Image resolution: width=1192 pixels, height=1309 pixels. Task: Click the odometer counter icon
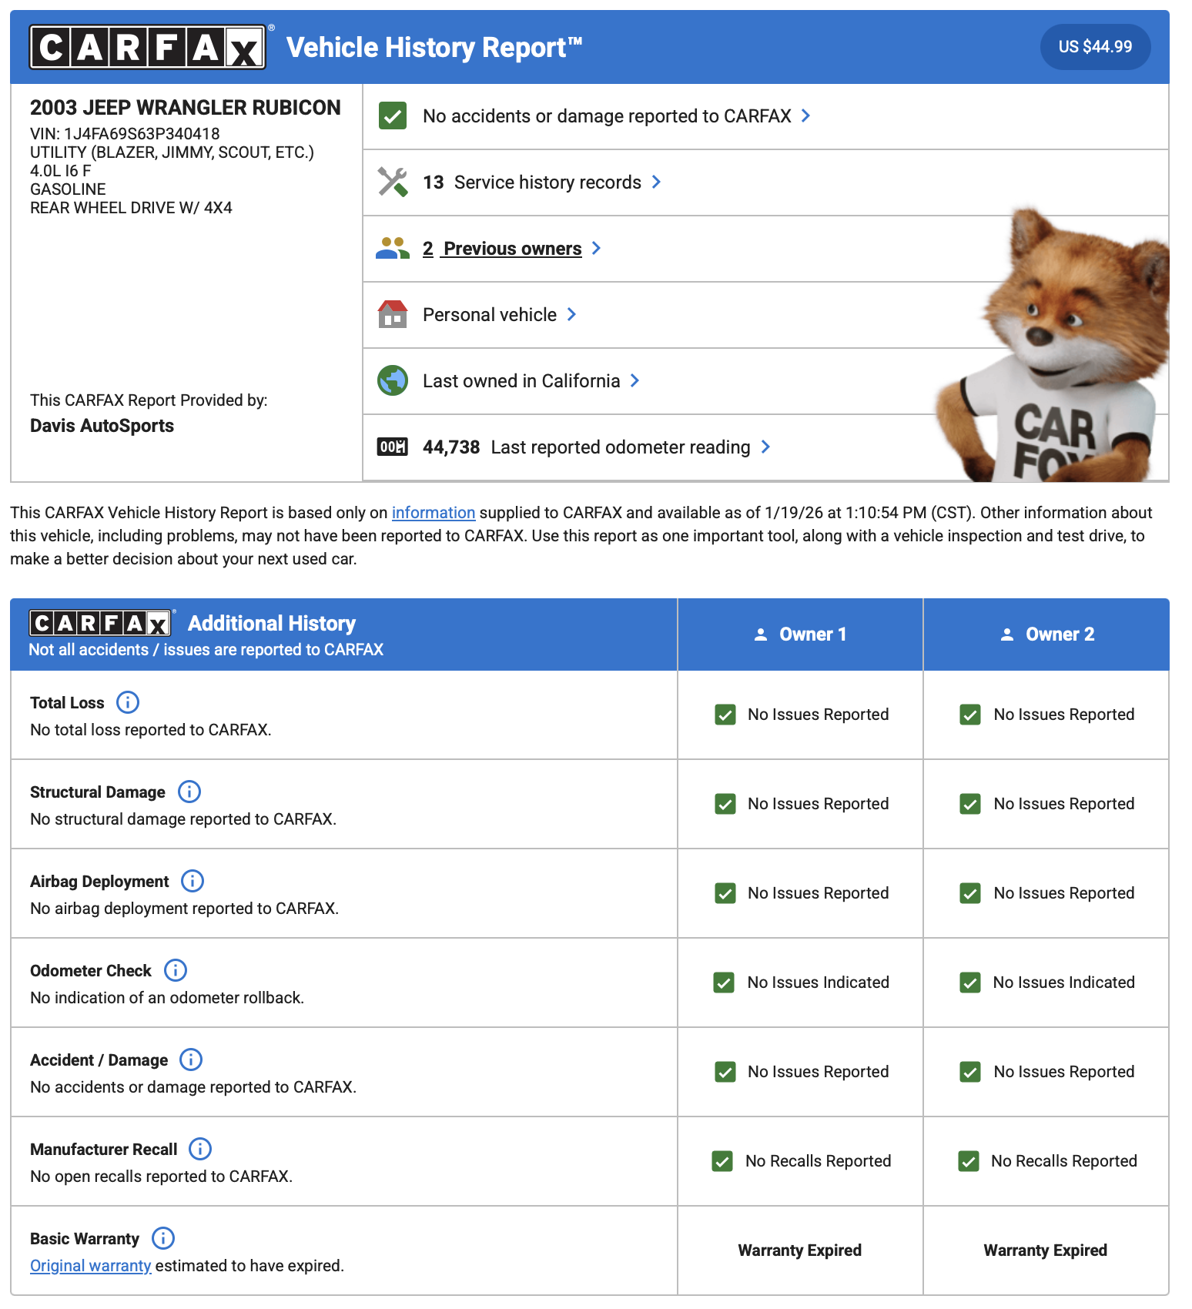coord(393,447)
